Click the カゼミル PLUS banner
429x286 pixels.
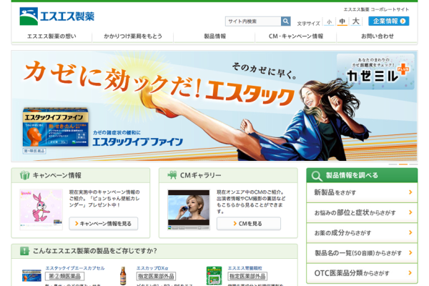click(x=375, y=71)
